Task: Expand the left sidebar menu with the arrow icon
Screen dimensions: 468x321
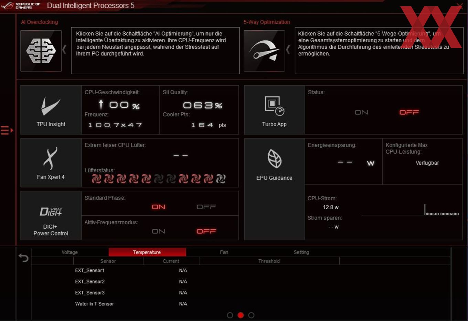Action: coord(7,130)
